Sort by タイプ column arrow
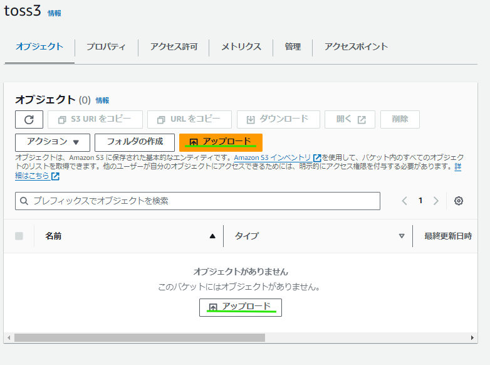 pyautogui.click(x=402, y=236)
